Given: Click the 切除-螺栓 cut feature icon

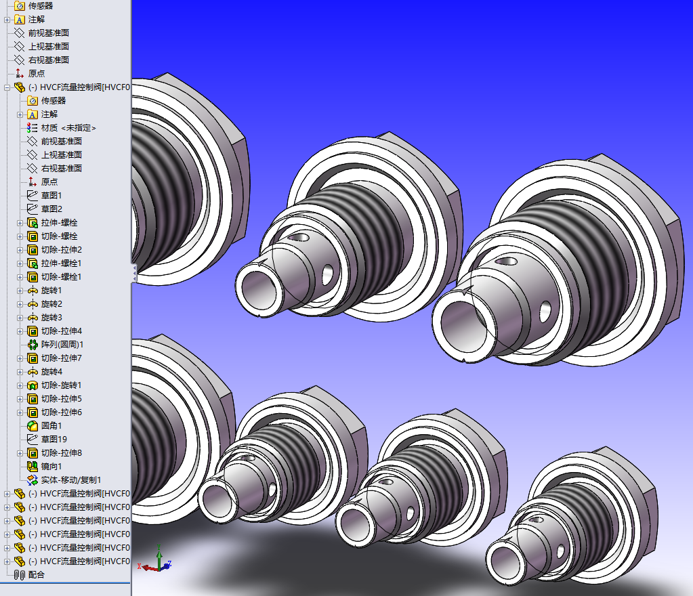Looking at the screenshot, I should (33, 236).
